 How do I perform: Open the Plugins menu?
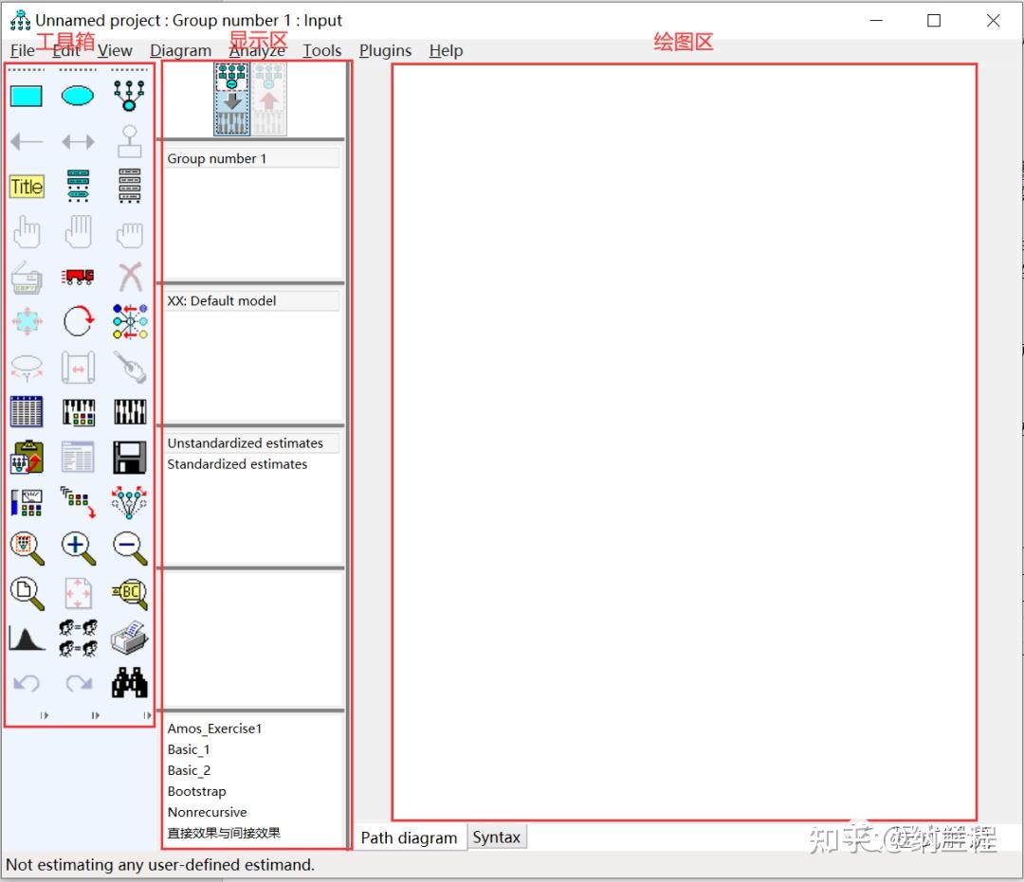(x=385, y=50)
